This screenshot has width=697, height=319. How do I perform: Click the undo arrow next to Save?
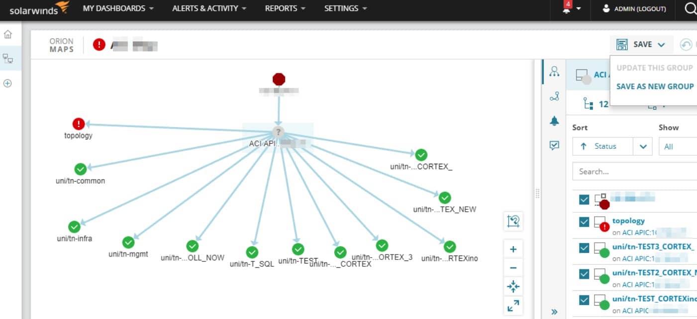point(686,45)
